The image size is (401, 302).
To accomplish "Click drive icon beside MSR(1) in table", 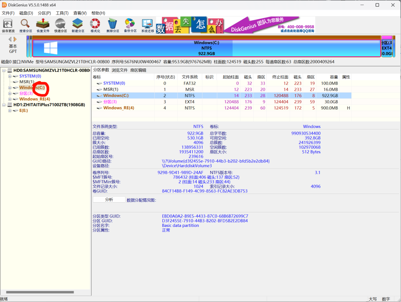I will click(x=99, y=90).
